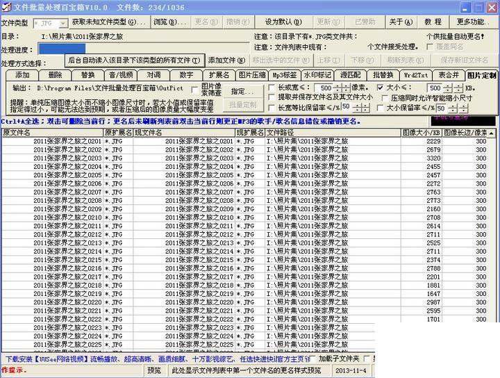This screenshot has height=378, width=500.
Task: Click the spinner directly left of 像素 label
Action: (346, 88)
